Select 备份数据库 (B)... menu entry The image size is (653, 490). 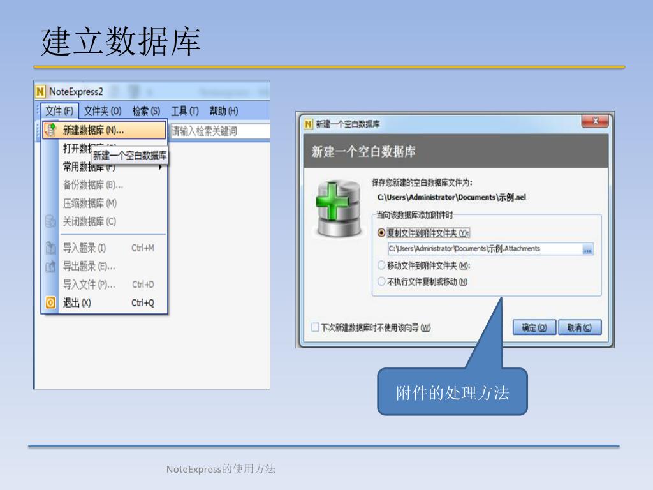(x=105, y=184)
